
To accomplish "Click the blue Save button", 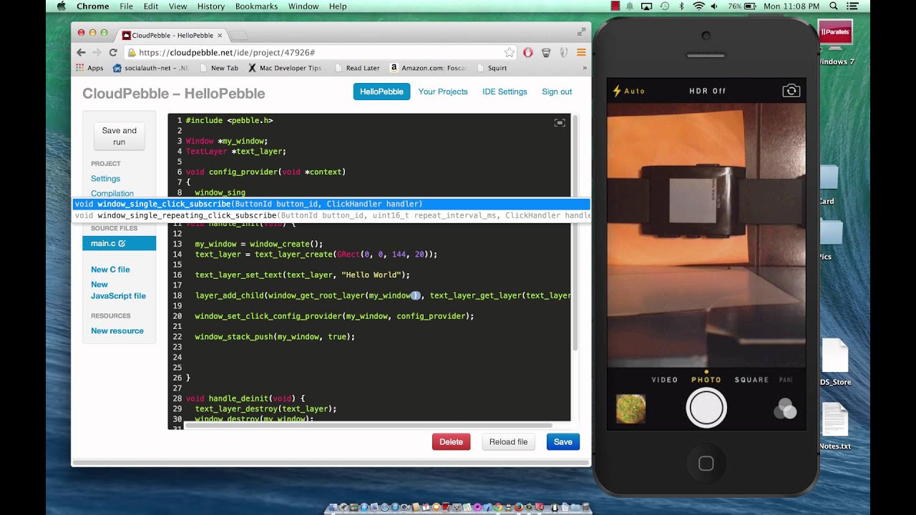I will 563,441.
